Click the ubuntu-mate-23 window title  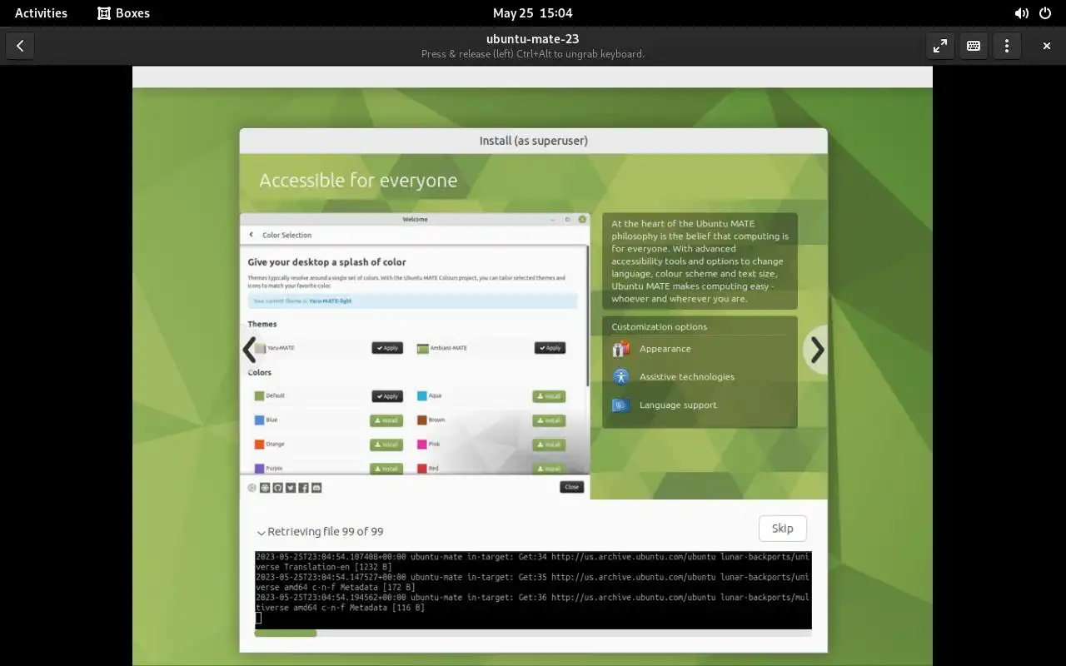[533, 38]
